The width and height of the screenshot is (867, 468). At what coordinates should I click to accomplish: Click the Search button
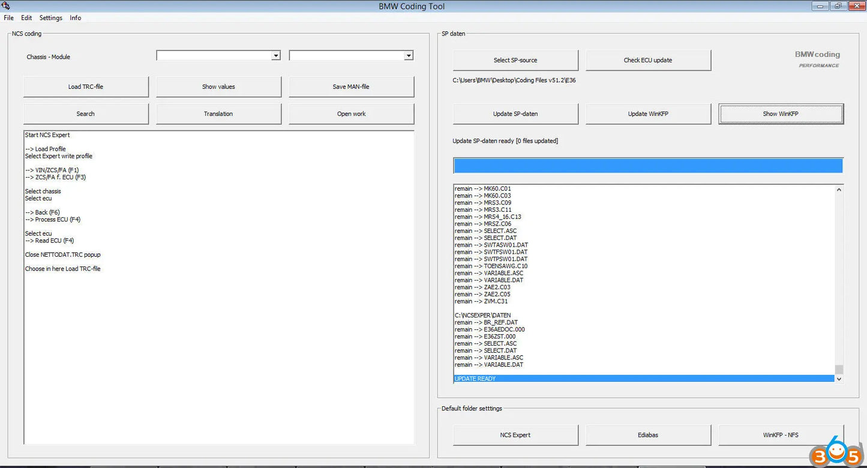tap(85, 113)
